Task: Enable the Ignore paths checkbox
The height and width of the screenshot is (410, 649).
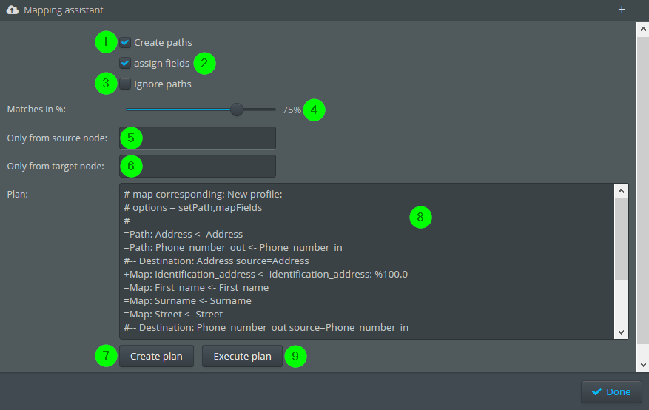Action: (x=125, y=84)
